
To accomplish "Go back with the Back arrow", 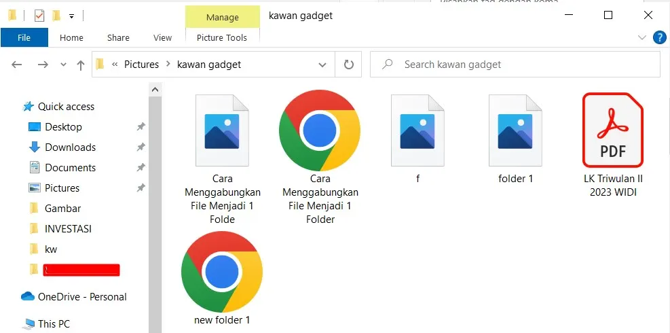I will (17, 65).
